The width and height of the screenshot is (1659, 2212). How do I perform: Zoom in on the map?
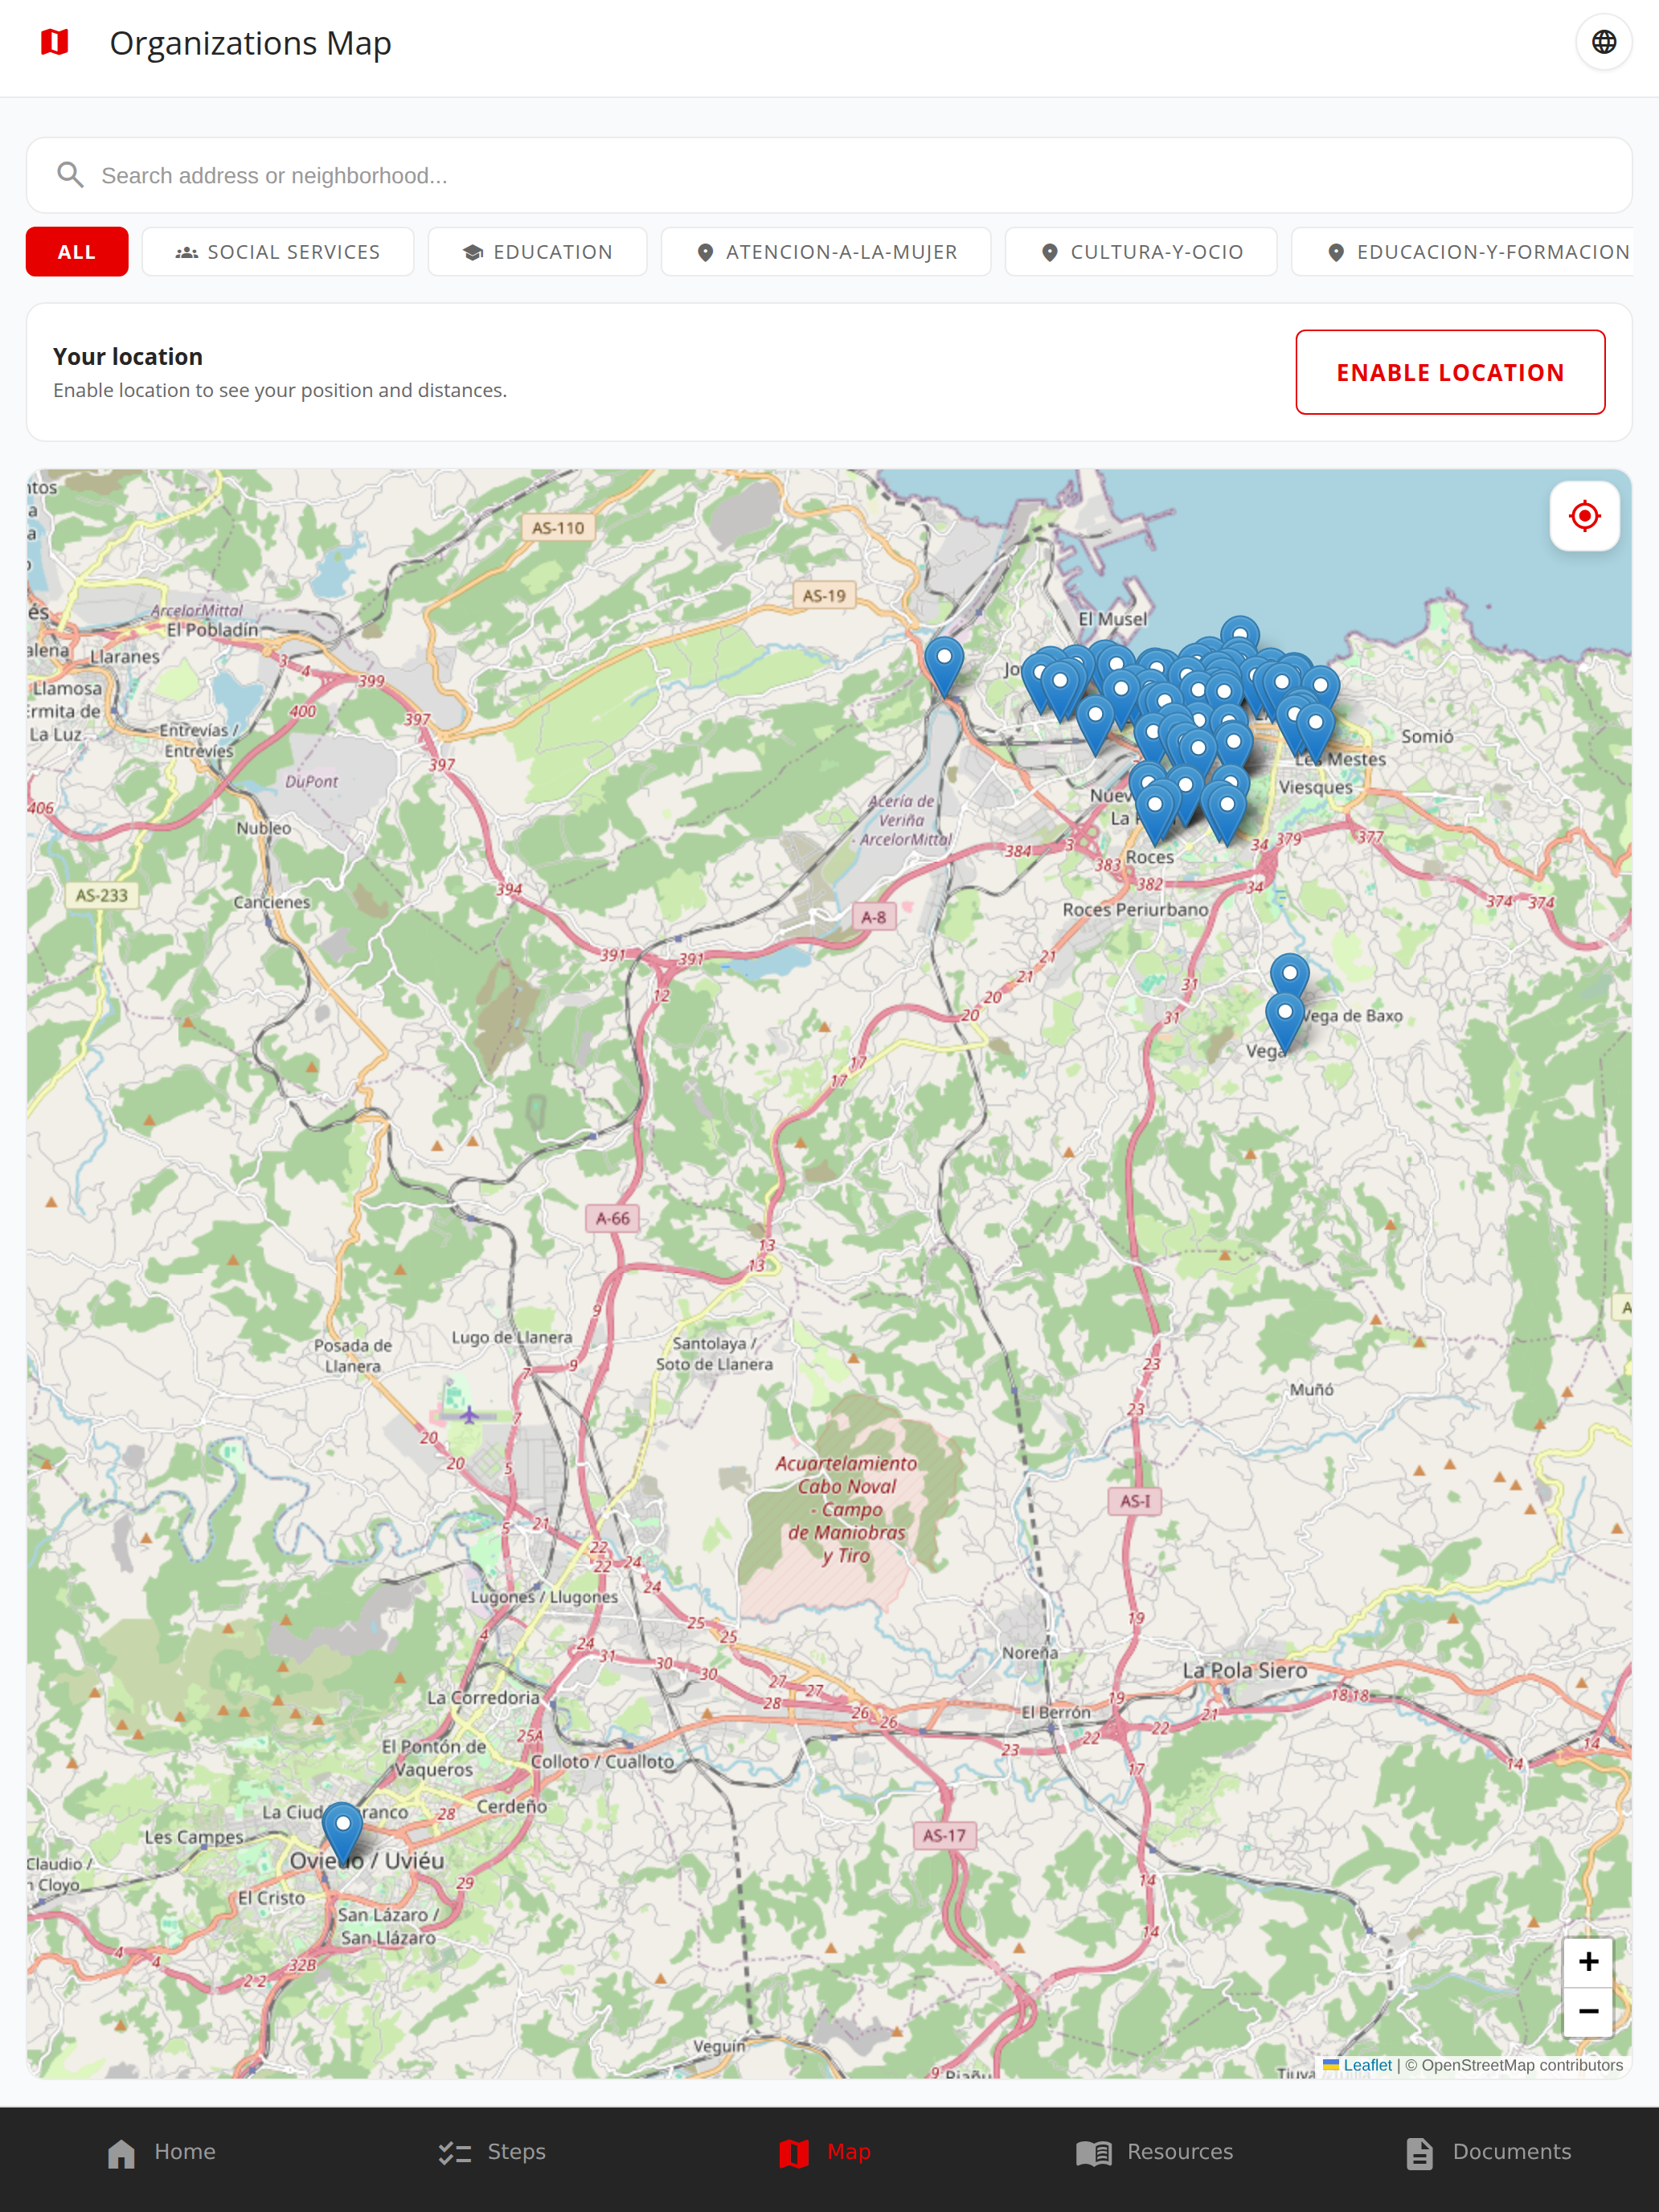[1587, 1961]
